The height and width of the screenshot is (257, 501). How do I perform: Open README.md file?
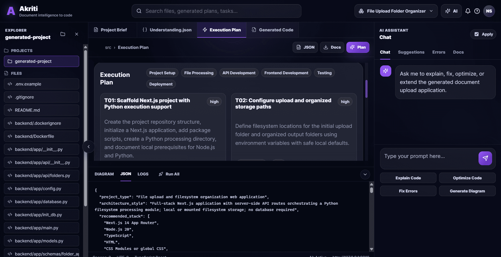click(42, 110)
